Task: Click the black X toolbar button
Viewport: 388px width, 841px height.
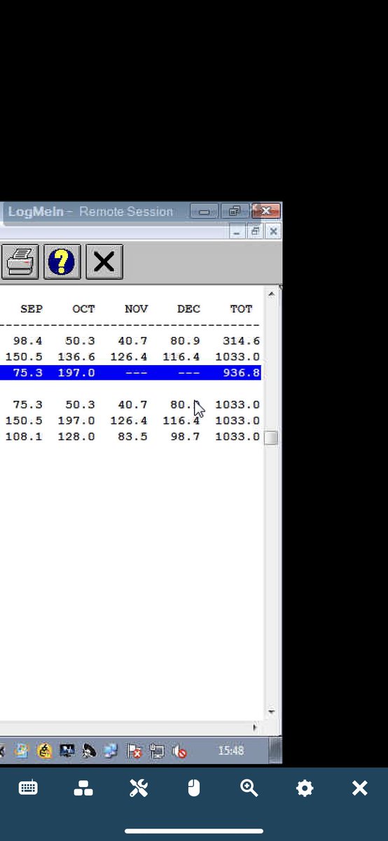Action: coord(104,262)
